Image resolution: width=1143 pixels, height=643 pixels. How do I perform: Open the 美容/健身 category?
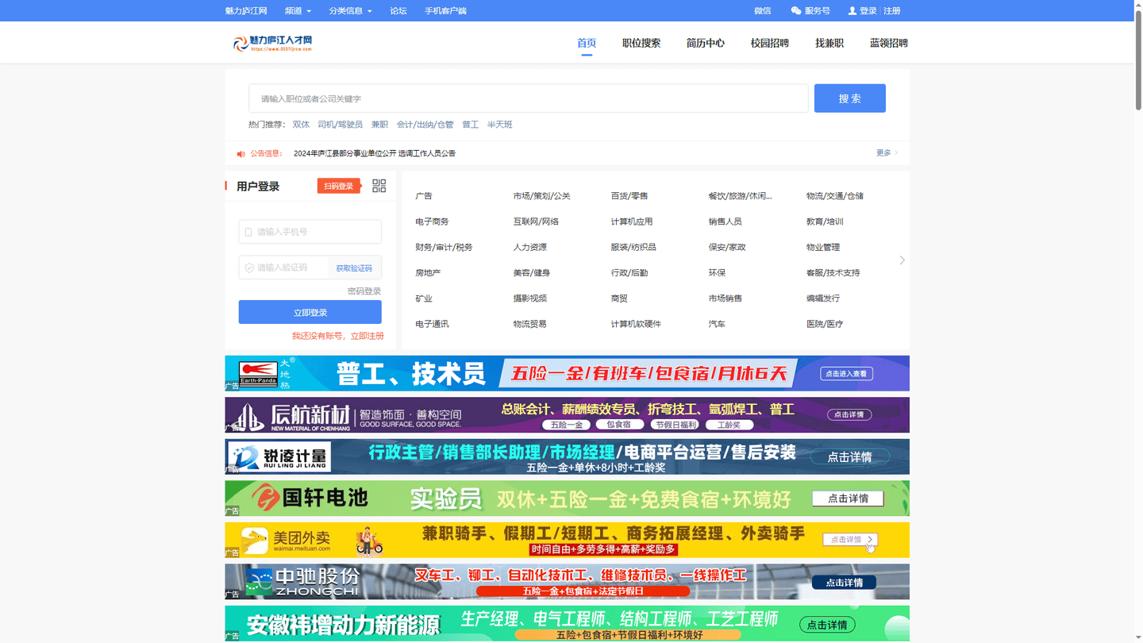(532, 273)
